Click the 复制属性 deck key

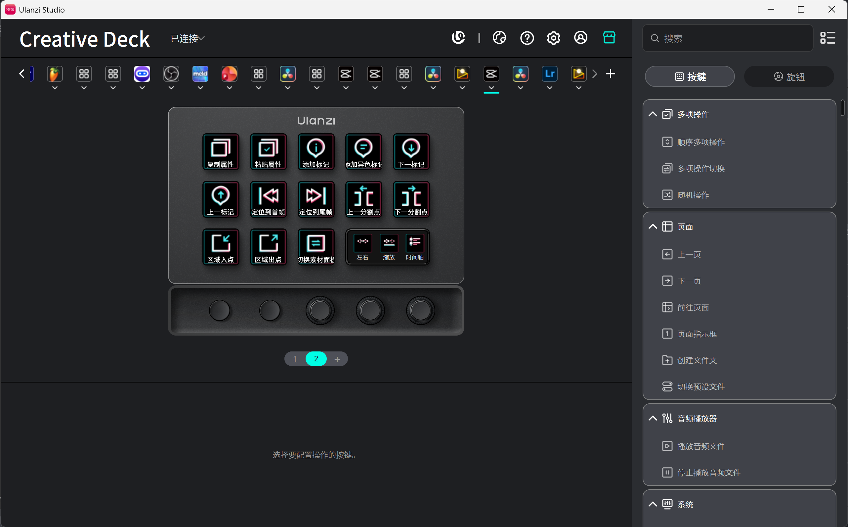click(x=221, y=152)
